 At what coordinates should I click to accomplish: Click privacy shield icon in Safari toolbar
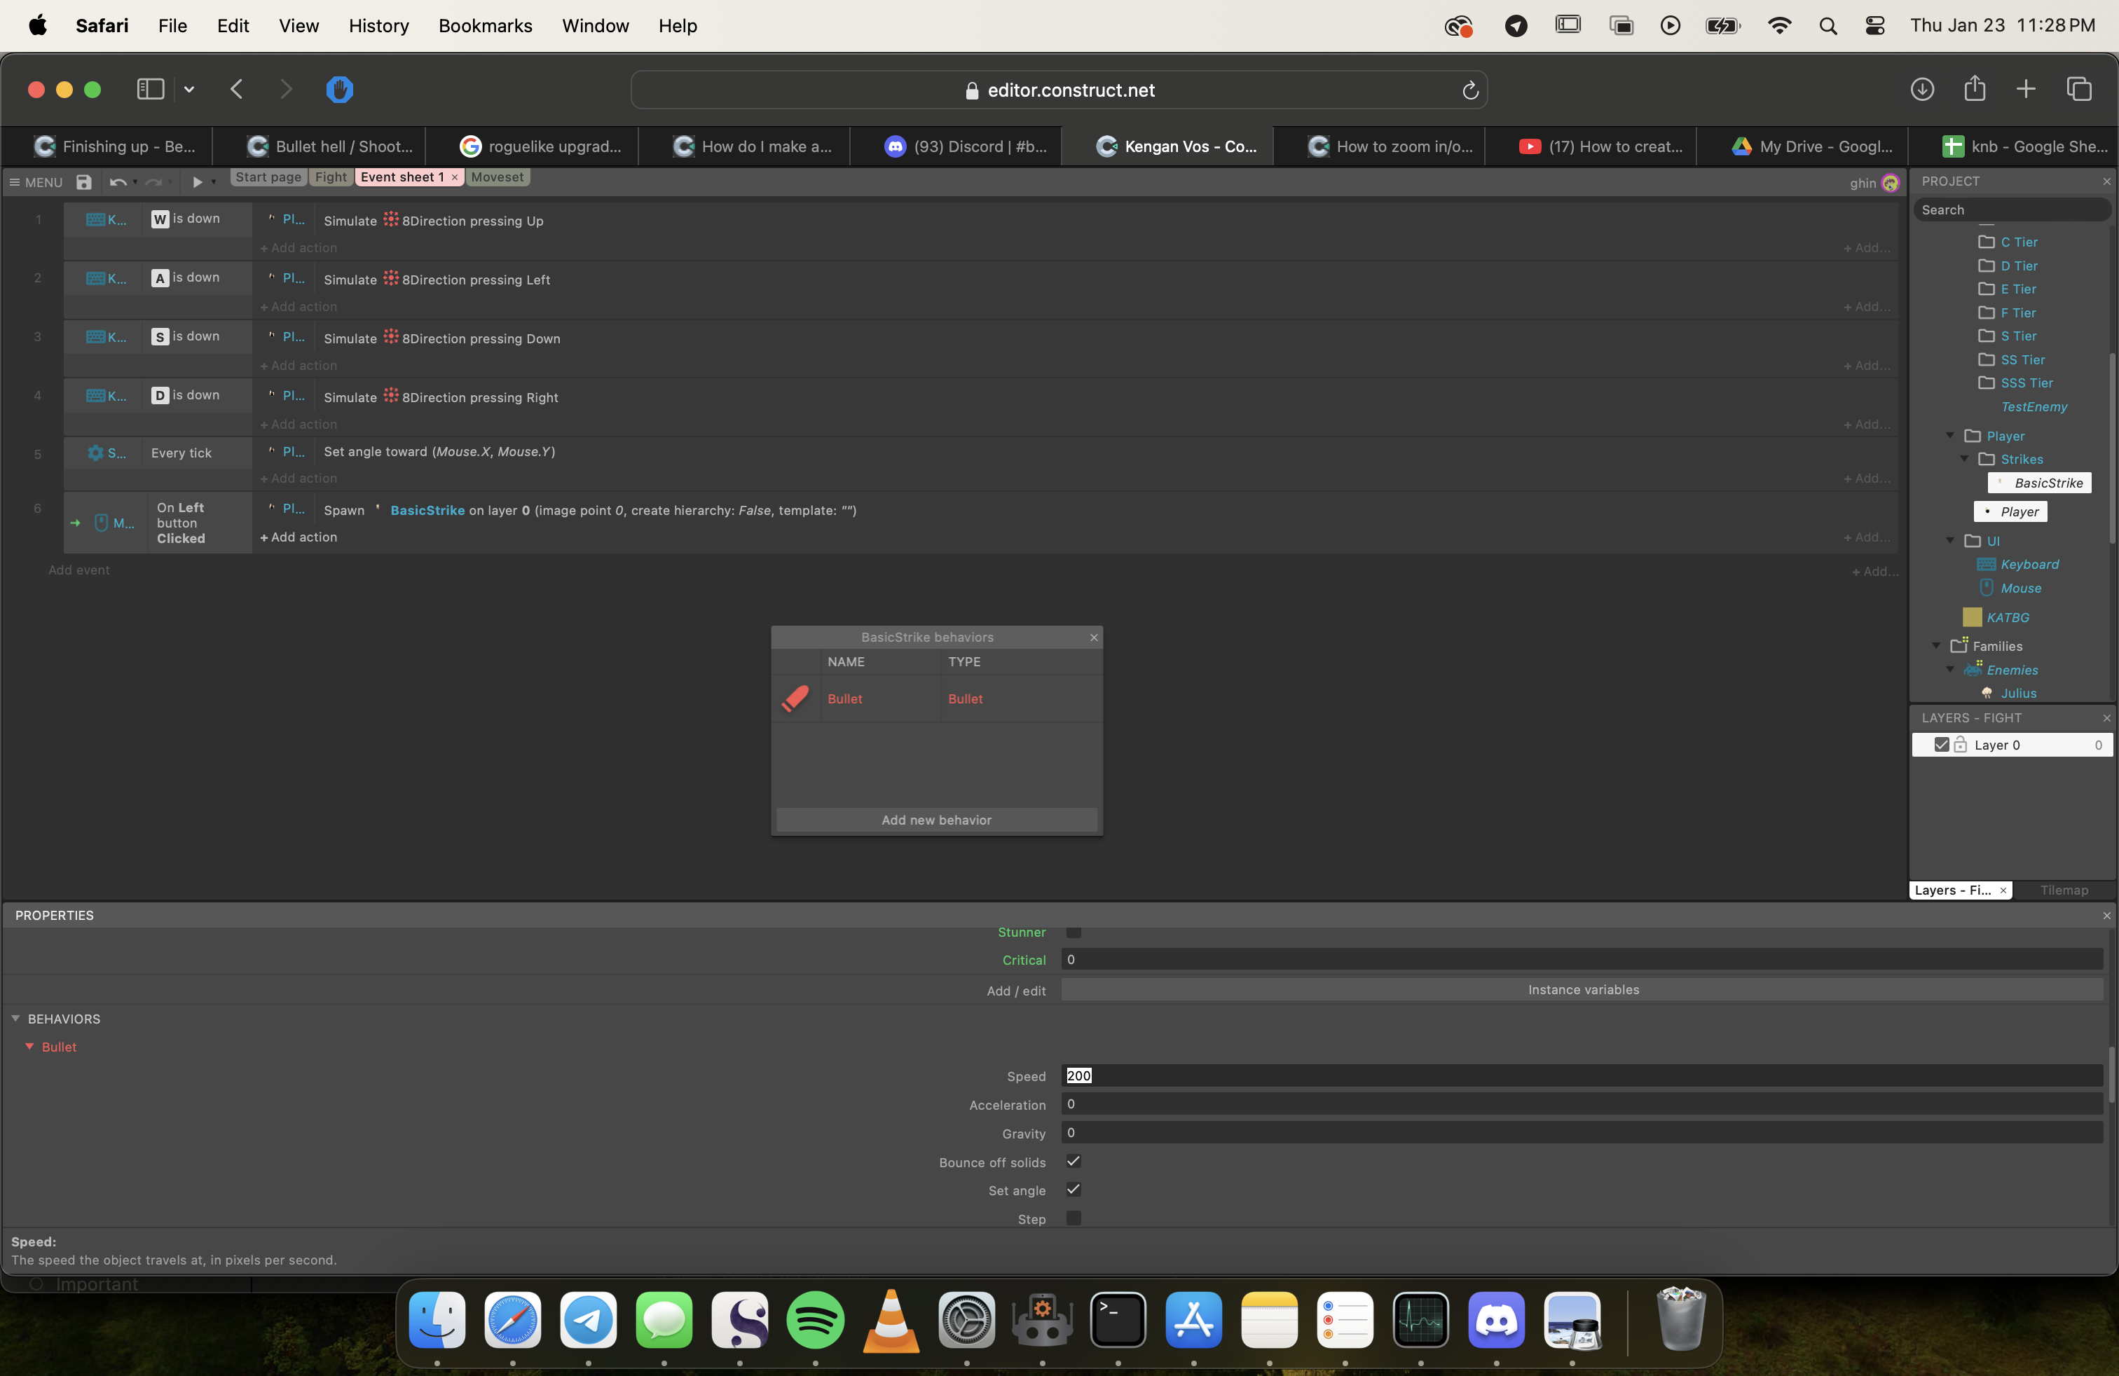click(x=339, y=89)
